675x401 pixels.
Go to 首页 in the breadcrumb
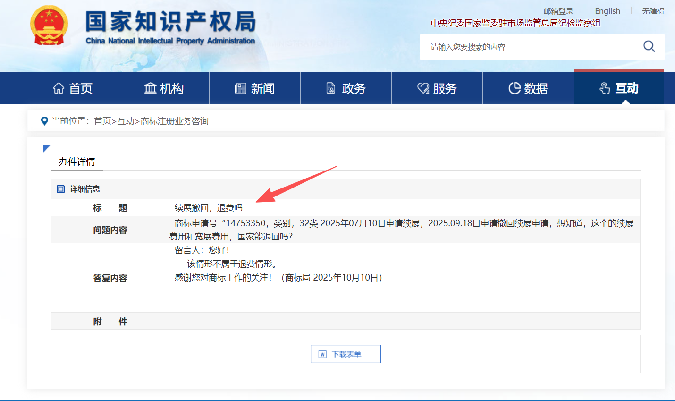click(x=102, y=121)
